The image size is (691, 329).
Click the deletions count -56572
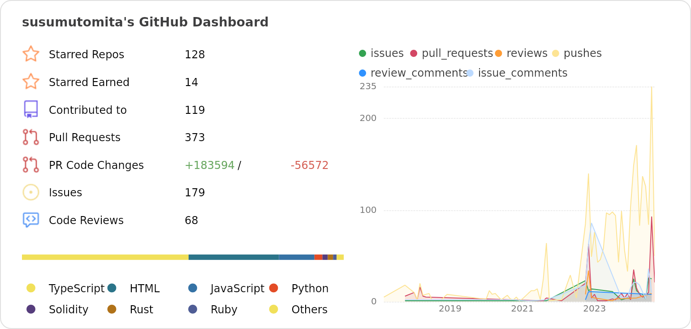tap(310, 165)
